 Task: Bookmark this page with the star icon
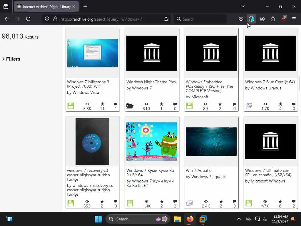tap(166, 19)
